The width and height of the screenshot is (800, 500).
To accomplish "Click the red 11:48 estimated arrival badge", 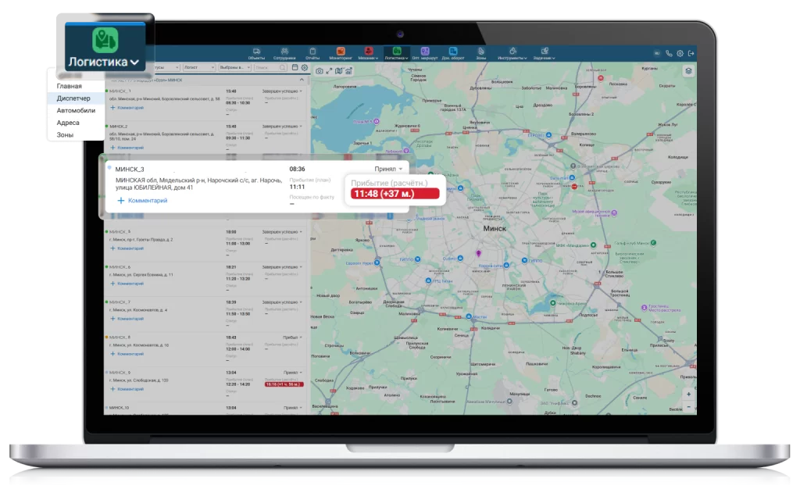I will (395, 194).
